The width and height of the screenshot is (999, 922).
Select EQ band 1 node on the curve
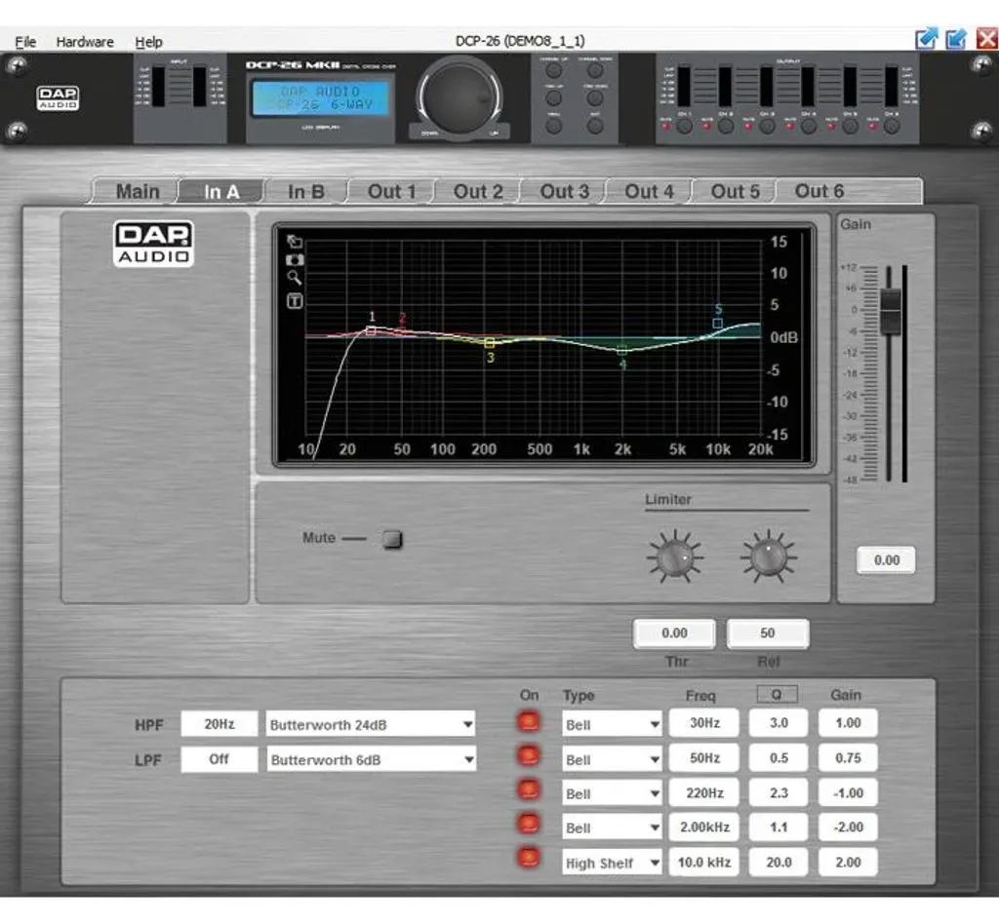[371, 330]
